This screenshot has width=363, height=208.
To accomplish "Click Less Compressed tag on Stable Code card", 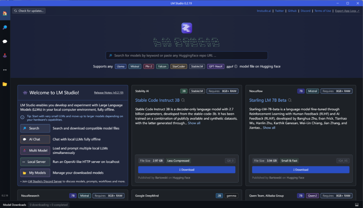I will click(178, 161).
